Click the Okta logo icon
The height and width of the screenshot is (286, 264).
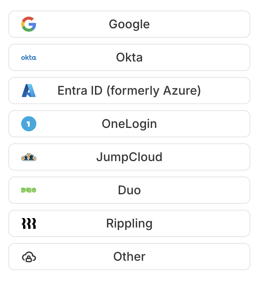point(29,57)
